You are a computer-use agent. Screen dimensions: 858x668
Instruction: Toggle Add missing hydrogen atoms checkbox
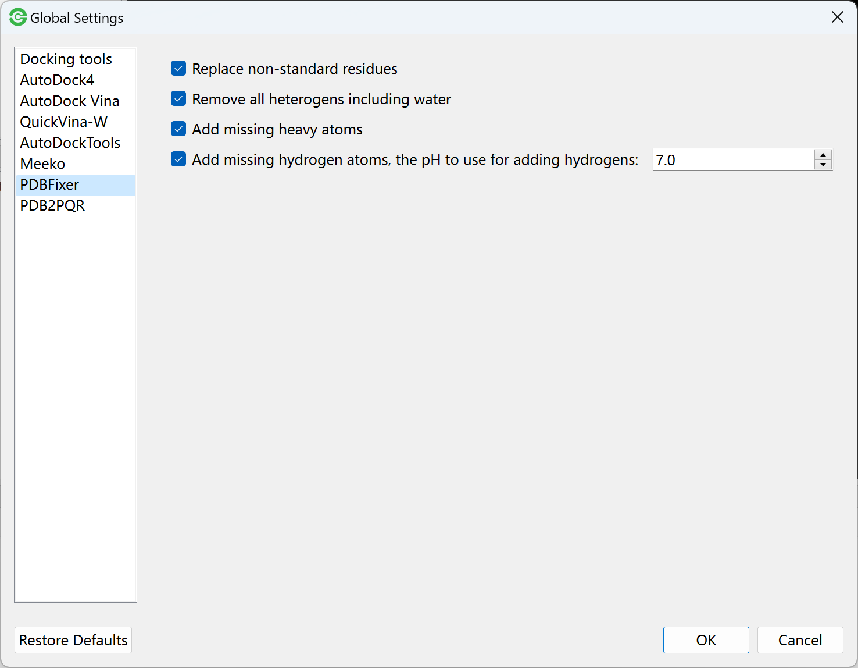click(x=178, y=159)
